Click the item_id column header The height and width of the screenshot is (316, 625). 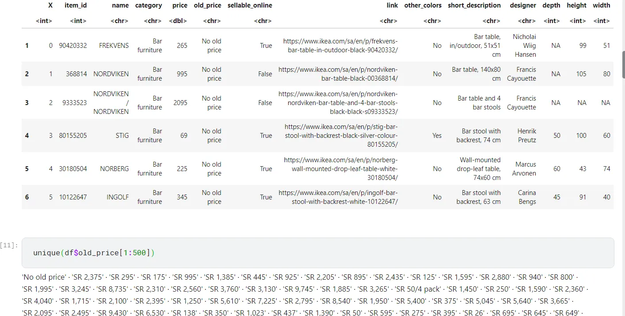pos(75,5)
